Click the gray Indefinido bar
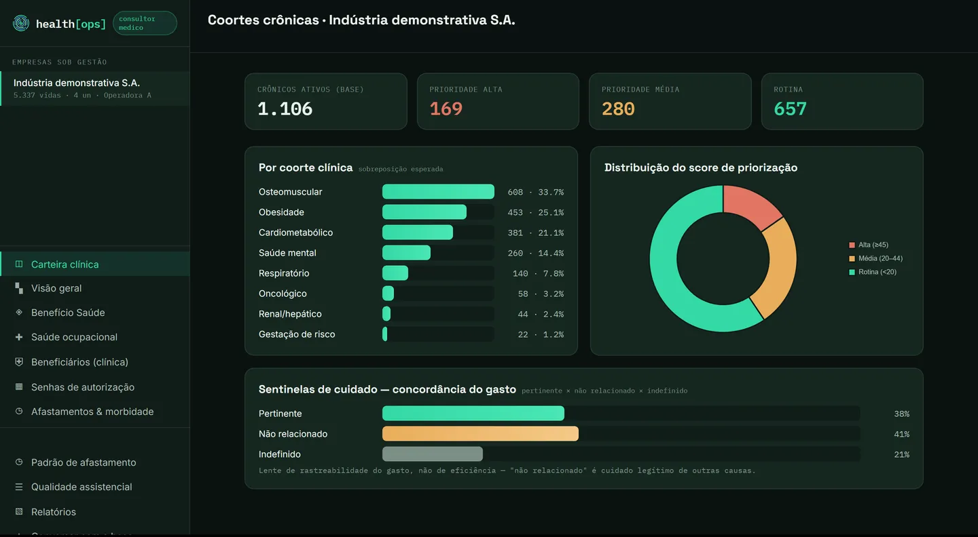The width and height of the screenshot is (978, 537). (x=433, y=454)
